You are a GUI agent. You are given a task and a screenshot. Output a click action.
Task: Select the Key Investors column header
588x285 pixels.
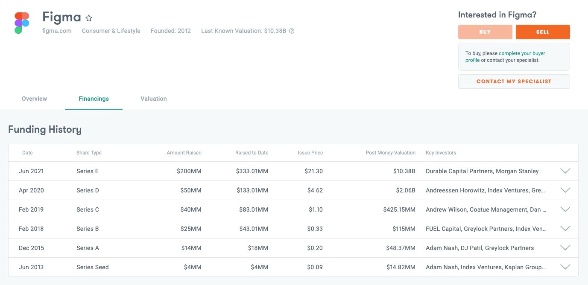point(440,152)
